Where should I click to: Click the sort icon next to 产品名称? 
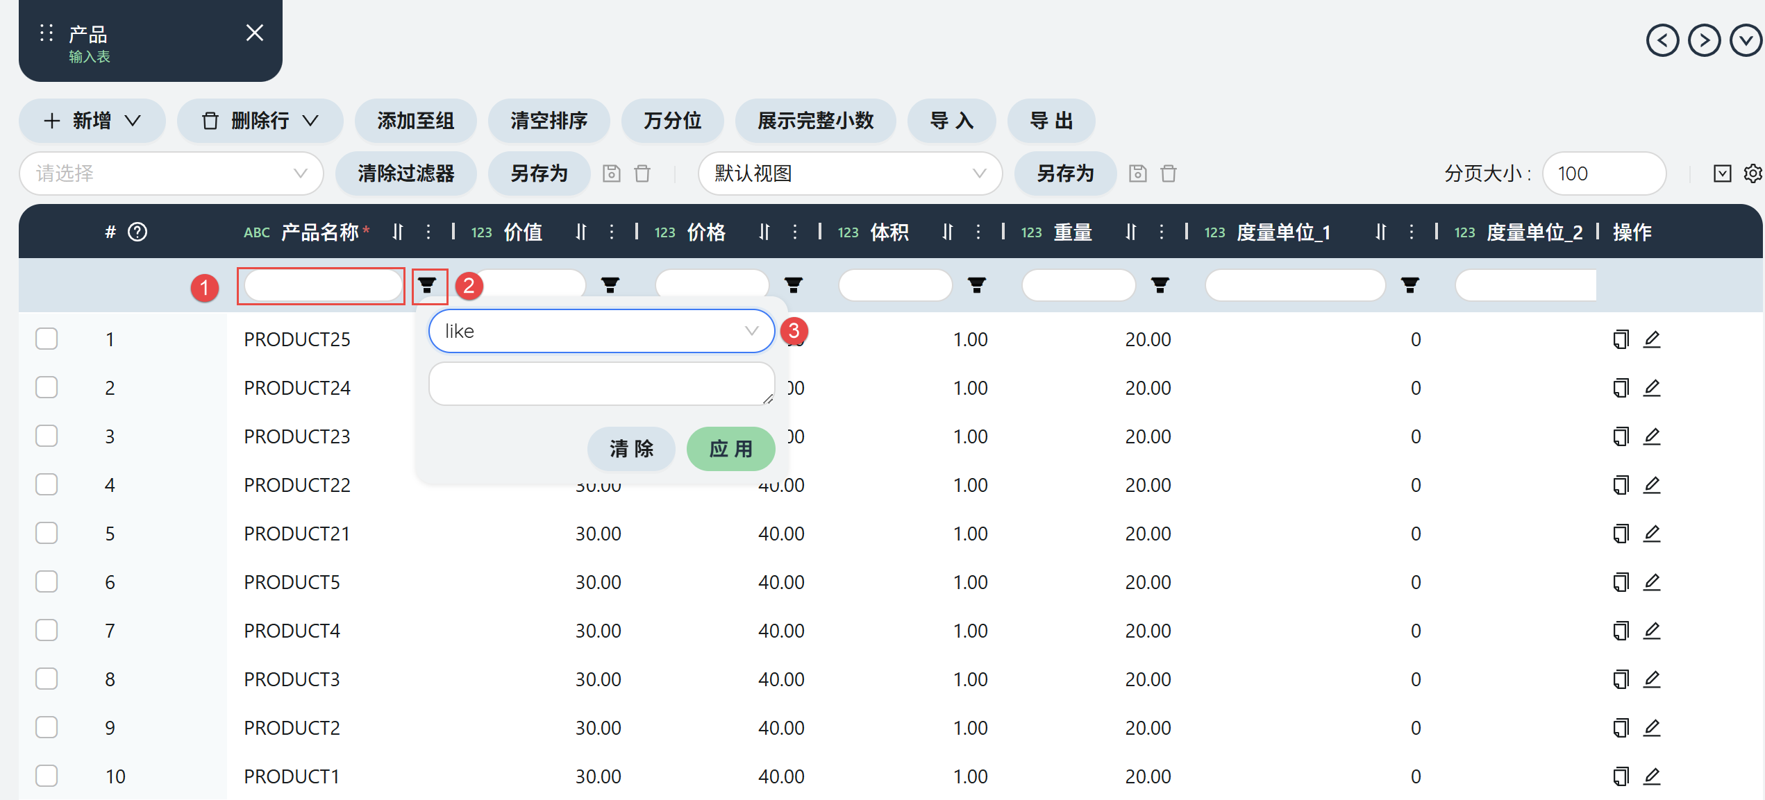coord(397,232)
